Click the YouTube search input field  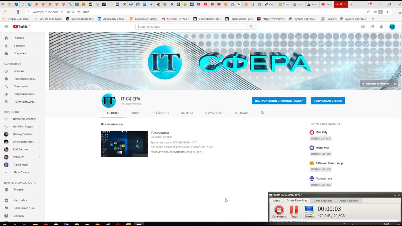[190, 27]
